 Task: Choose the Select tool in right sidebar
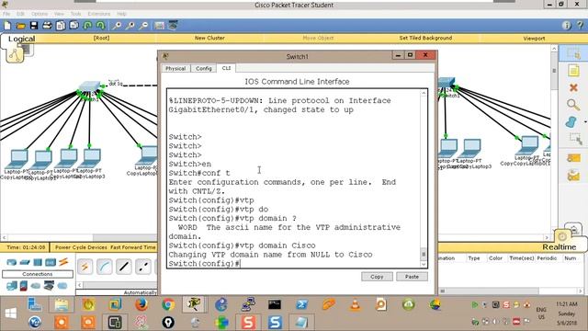[573, 54]
